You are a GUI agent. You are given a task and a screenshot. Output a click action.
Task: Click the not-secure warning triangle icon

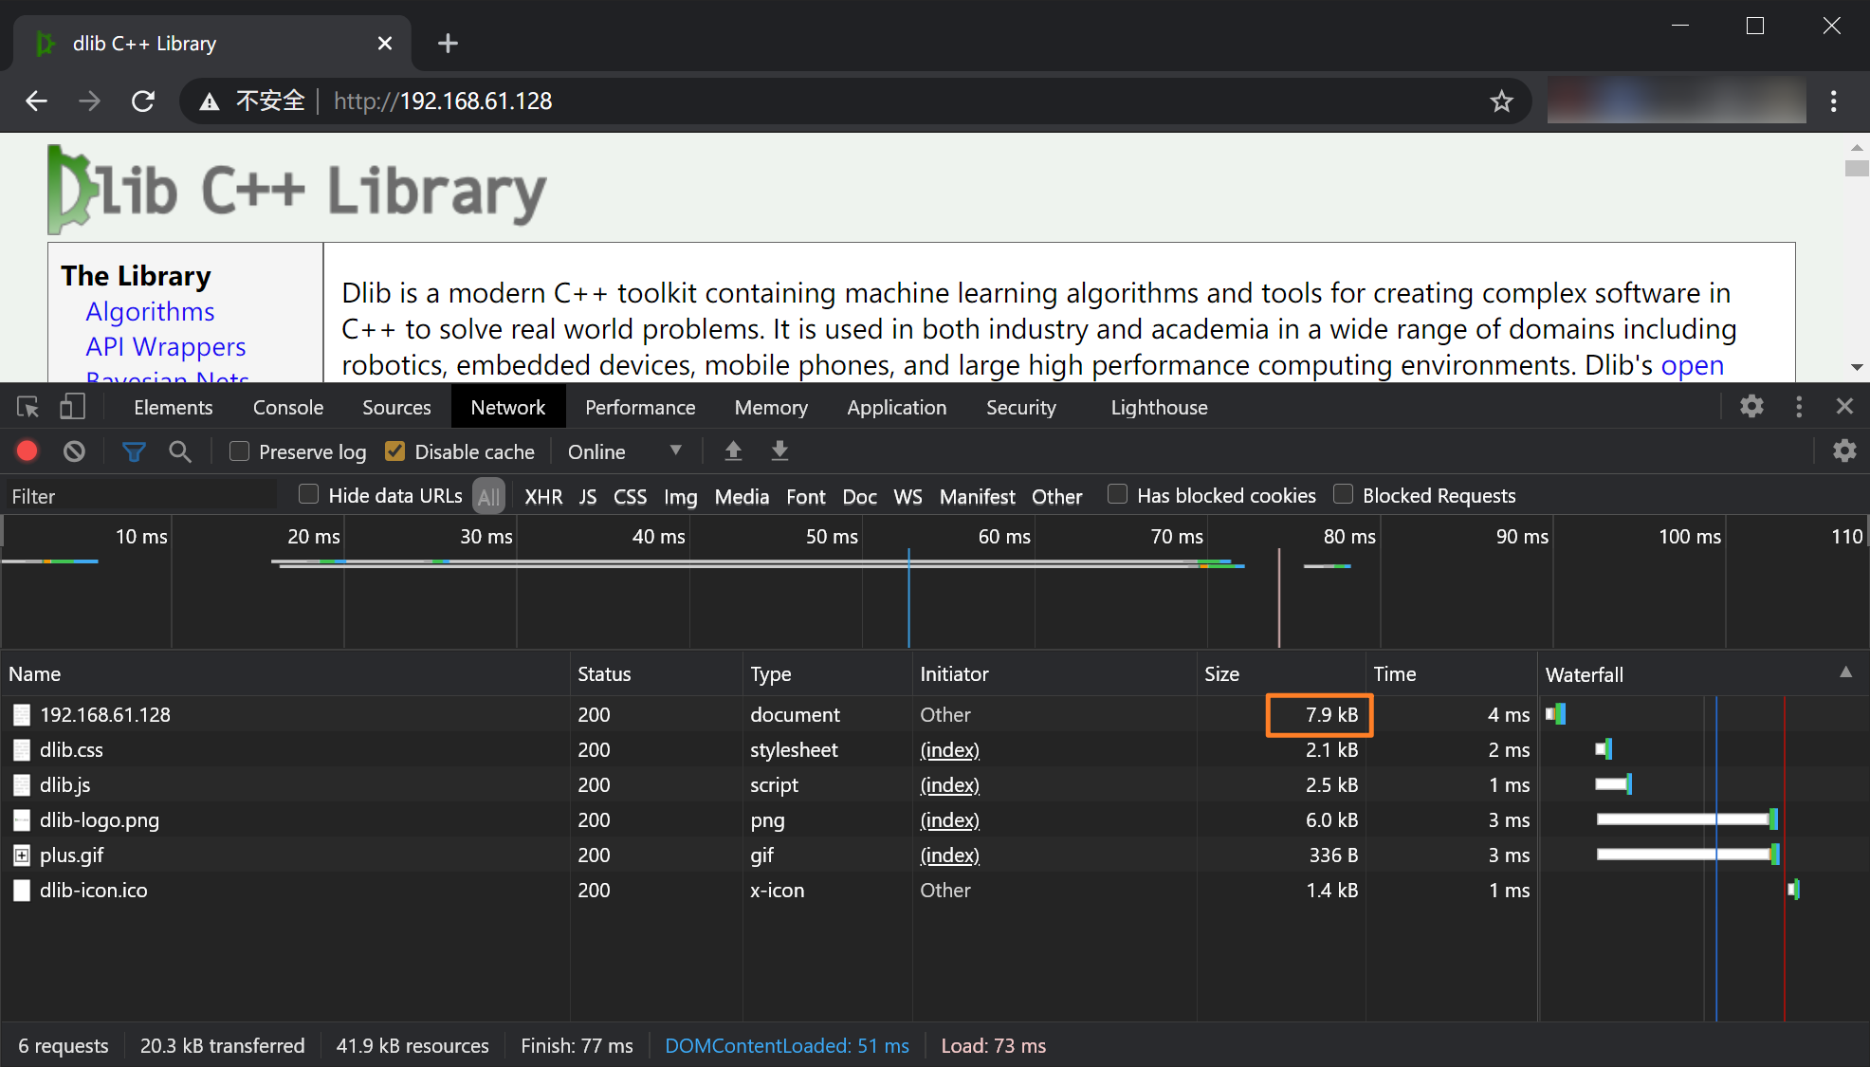point(210,101)
